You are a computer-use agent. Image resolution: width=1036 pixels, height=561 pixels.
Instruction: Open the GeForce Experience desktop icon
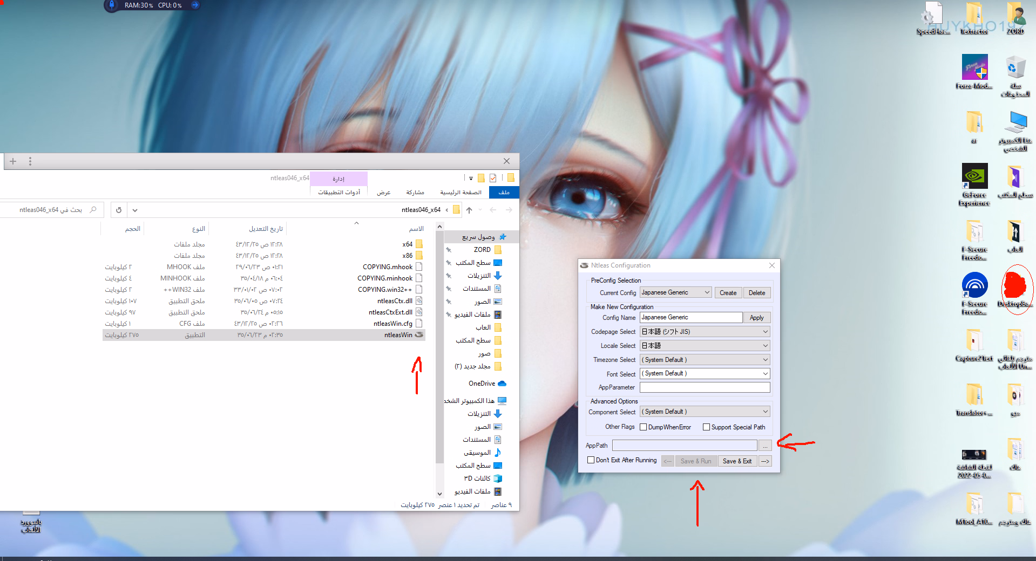[974, 177]
